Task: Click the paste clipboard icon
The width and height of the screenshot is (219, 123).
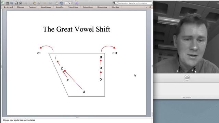Action: [x=35, y=3]
